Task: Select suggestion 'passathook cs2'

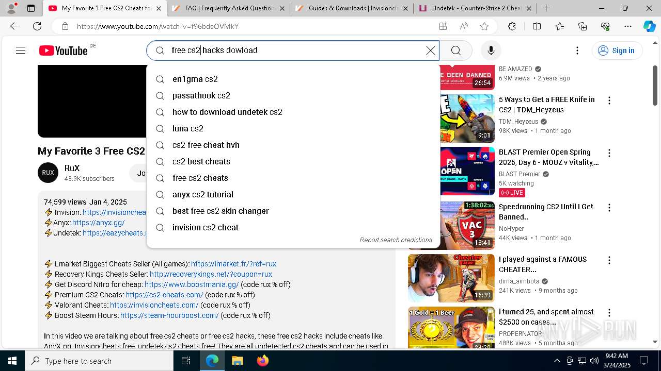Action: 293,95
